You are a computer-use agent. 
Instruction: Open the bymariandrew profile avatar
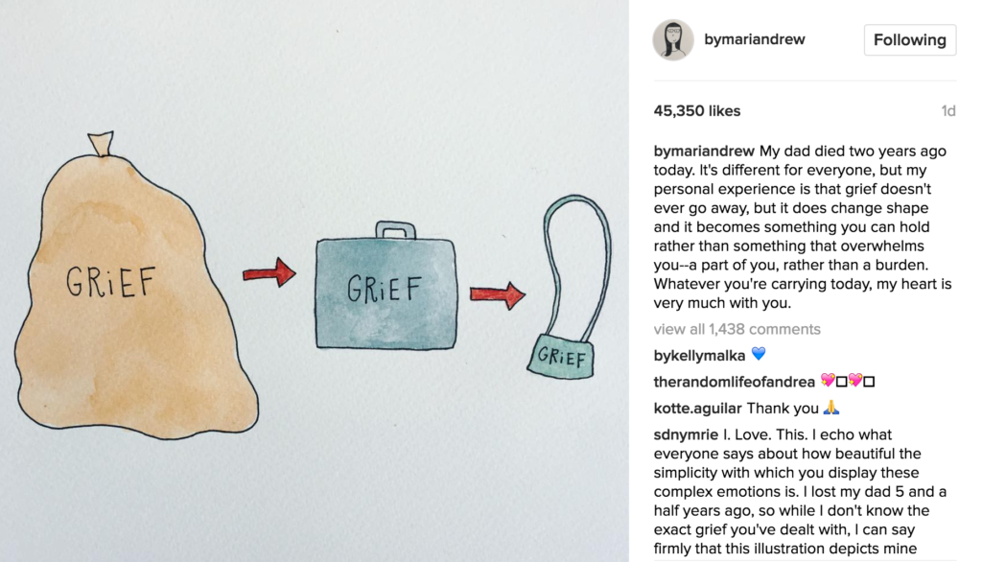click(x=673, y=39)
